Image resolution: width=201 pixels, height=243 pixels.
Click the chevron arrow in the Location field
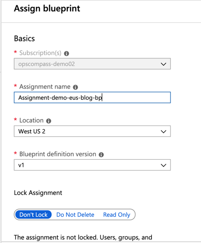164,132
